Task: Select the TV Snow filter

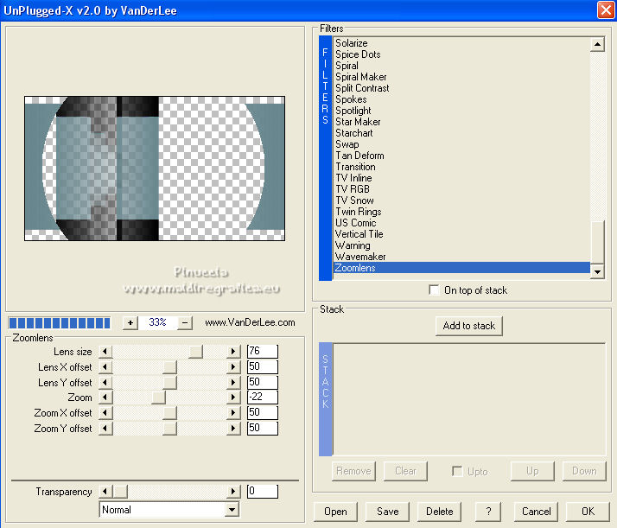Action: (x=354, y=200)
